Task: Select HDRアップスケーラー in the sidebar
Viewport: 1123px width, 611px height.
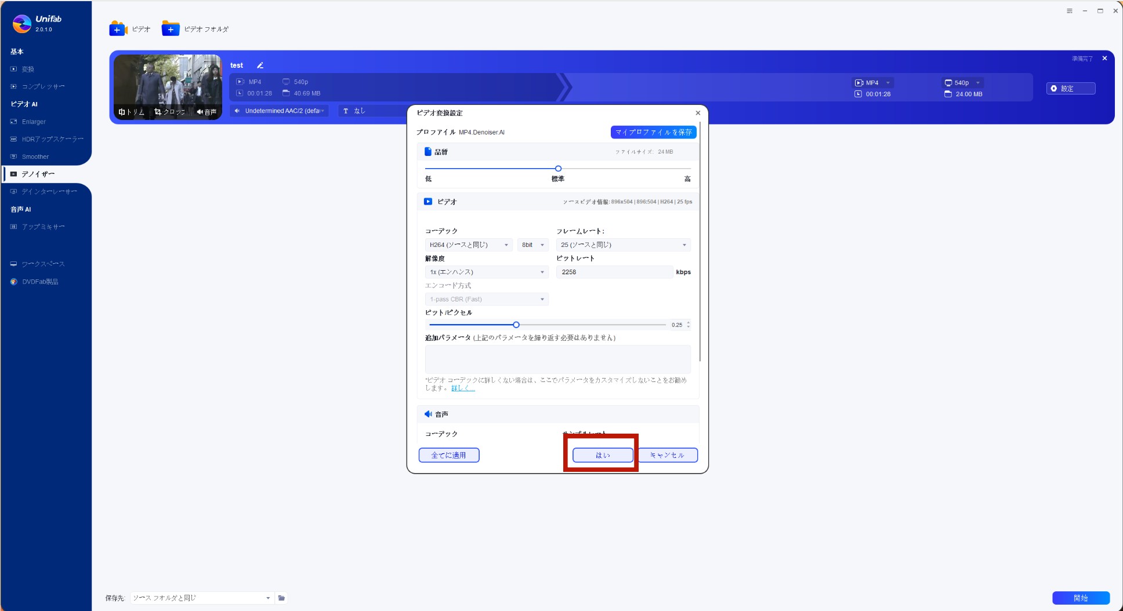Action: [46, 139]
